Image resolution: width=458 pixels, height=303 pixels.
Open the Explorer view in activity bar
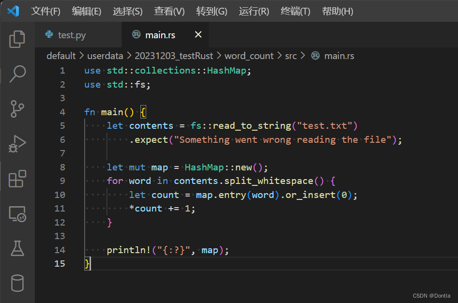(x=17, y=39)
